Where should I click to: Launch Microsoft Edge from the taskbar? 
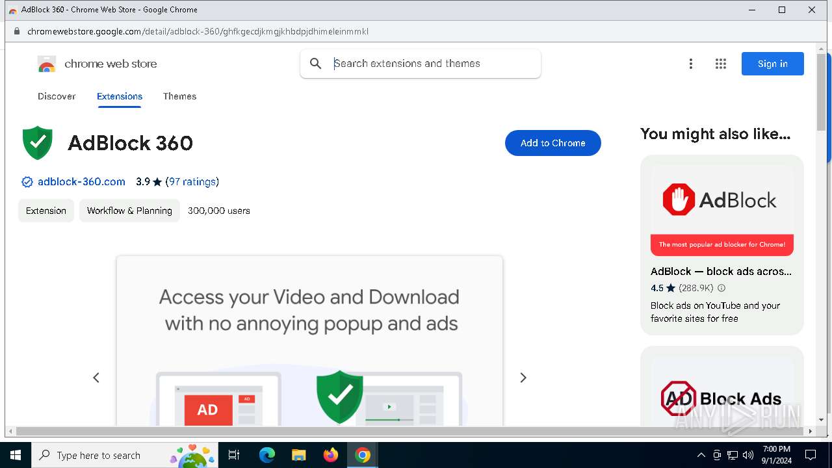(267, 455)
